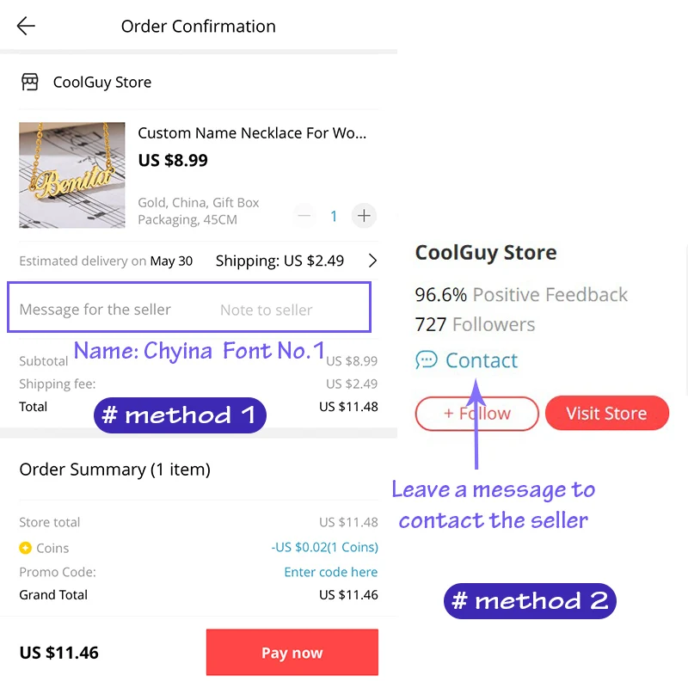Click the coins discount amount
Screen dimensions: 688x688
(x=324, y=547)
